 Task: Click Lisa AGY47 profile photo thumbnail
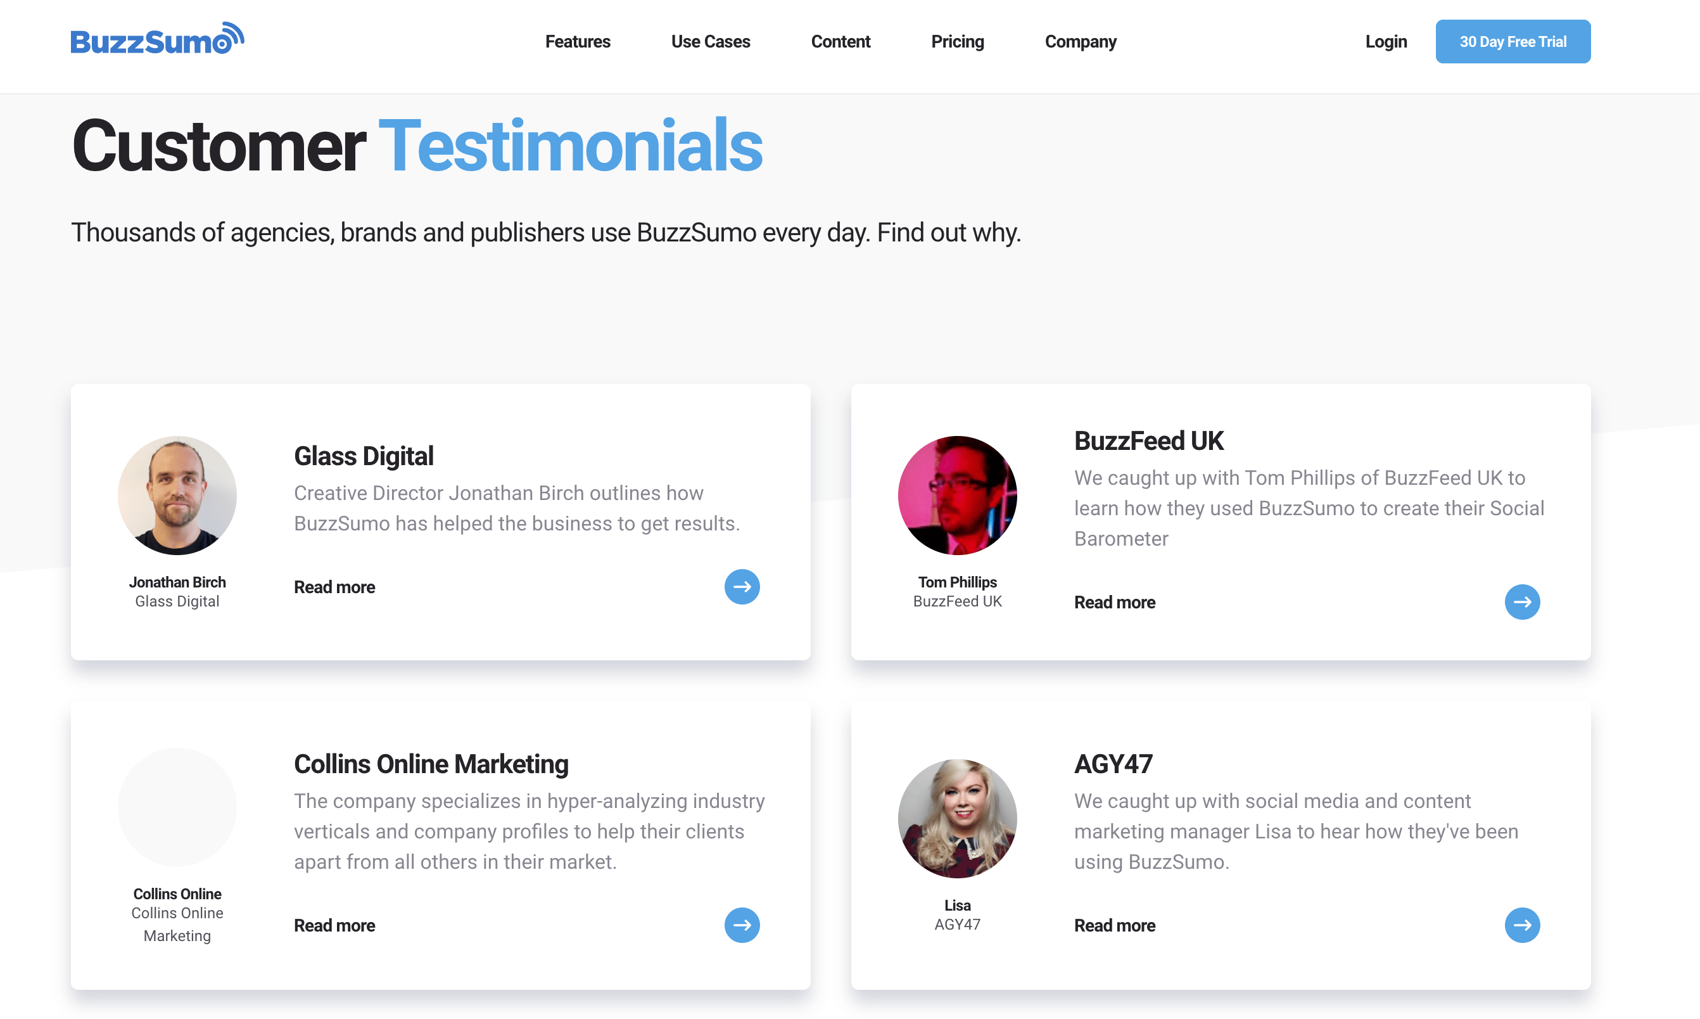point(956,819)
